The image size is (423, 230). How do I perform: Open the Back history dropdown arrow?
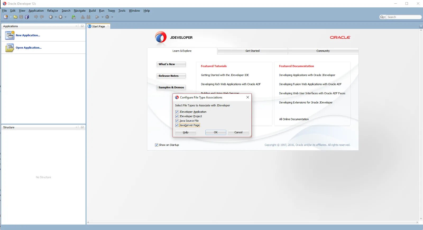(x=56, y=17)
